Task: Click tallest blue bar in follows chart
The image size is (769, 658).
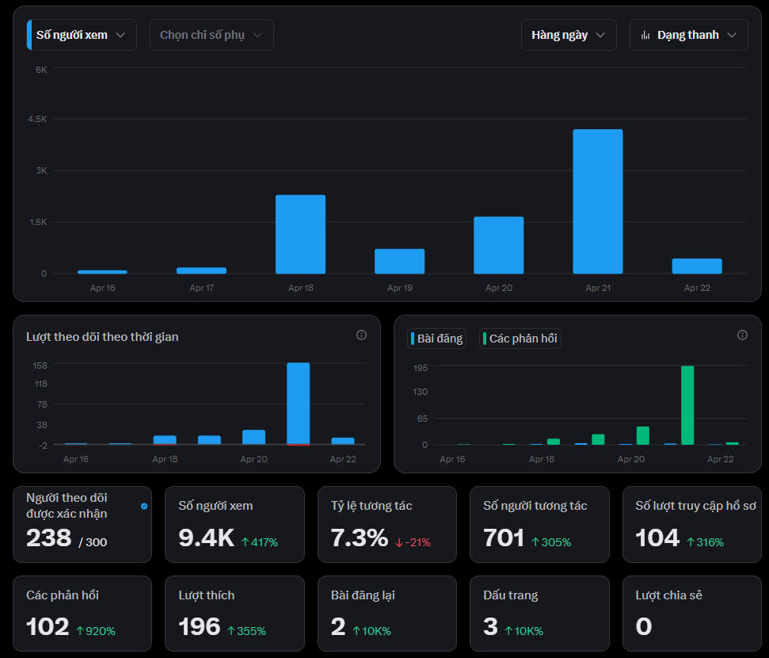Action: coord(299,404)
